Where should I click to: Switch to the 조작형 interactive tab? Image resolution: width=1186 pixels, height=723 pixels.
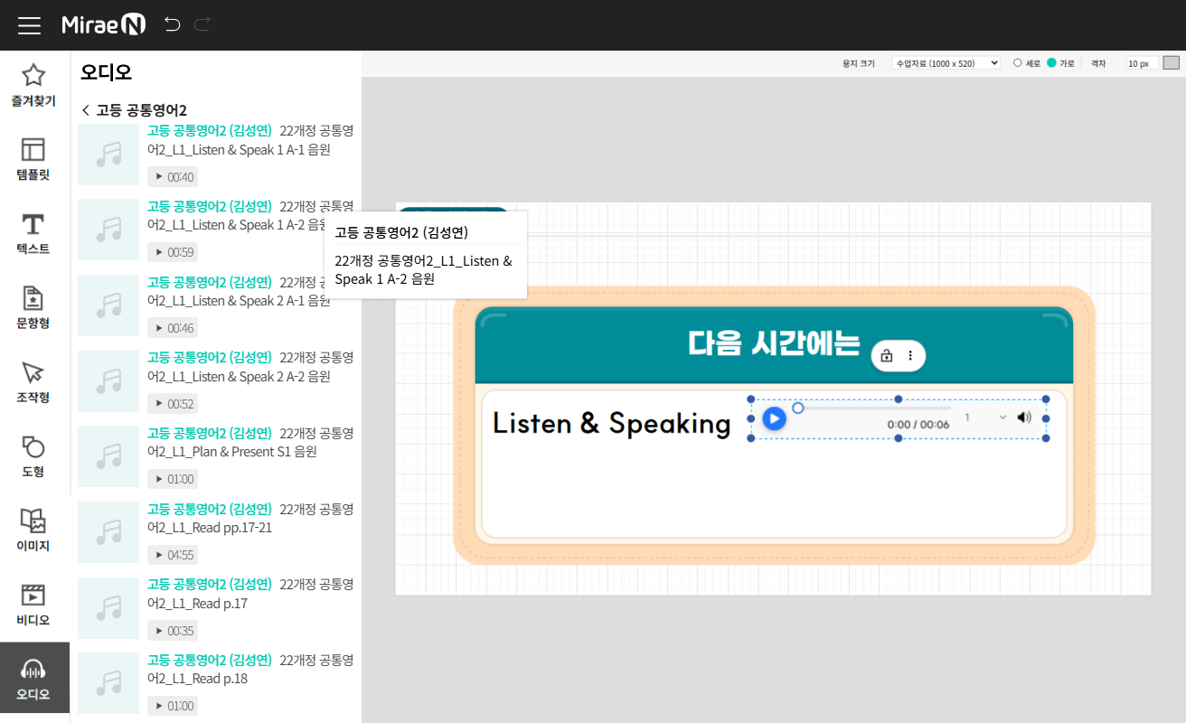[33, 382]
